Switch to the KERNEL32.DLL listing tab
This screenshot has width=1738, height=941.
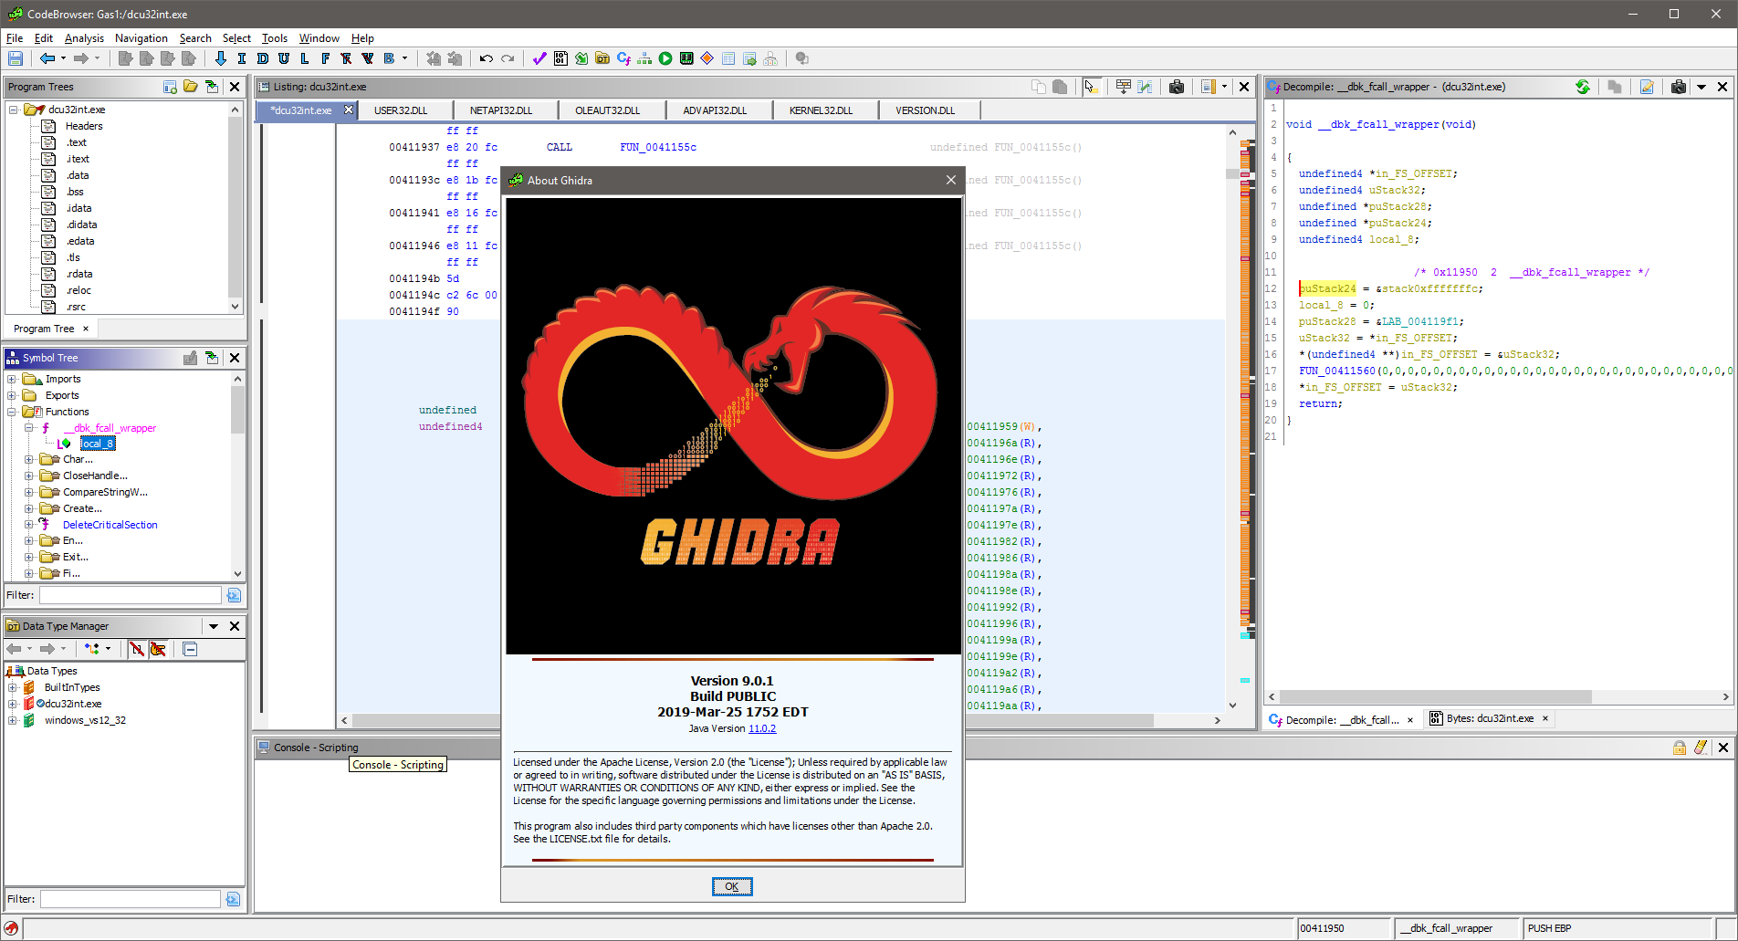[x=822, y=110]
